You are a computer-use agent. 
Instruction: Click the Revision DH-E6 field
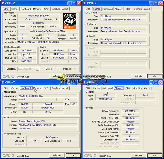pos(73,39)
